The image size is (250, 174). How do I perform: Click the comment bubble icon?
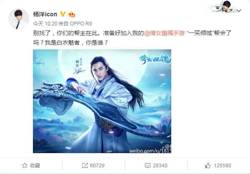pyautogui.click(x=147, y=166)
